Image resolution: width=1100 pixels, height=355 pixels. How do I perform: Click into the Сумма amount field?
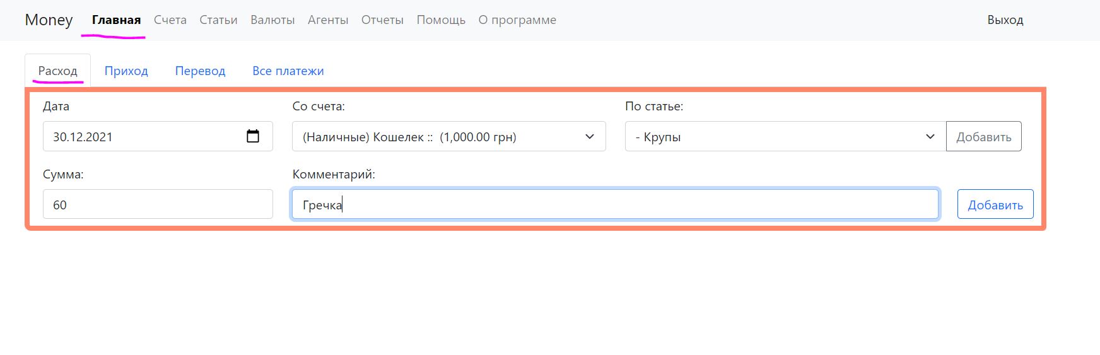158,205
